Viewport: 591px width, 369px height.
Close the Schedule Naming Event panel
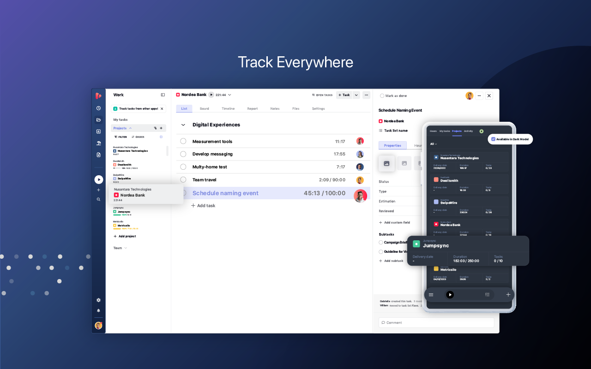click(489, 95)
